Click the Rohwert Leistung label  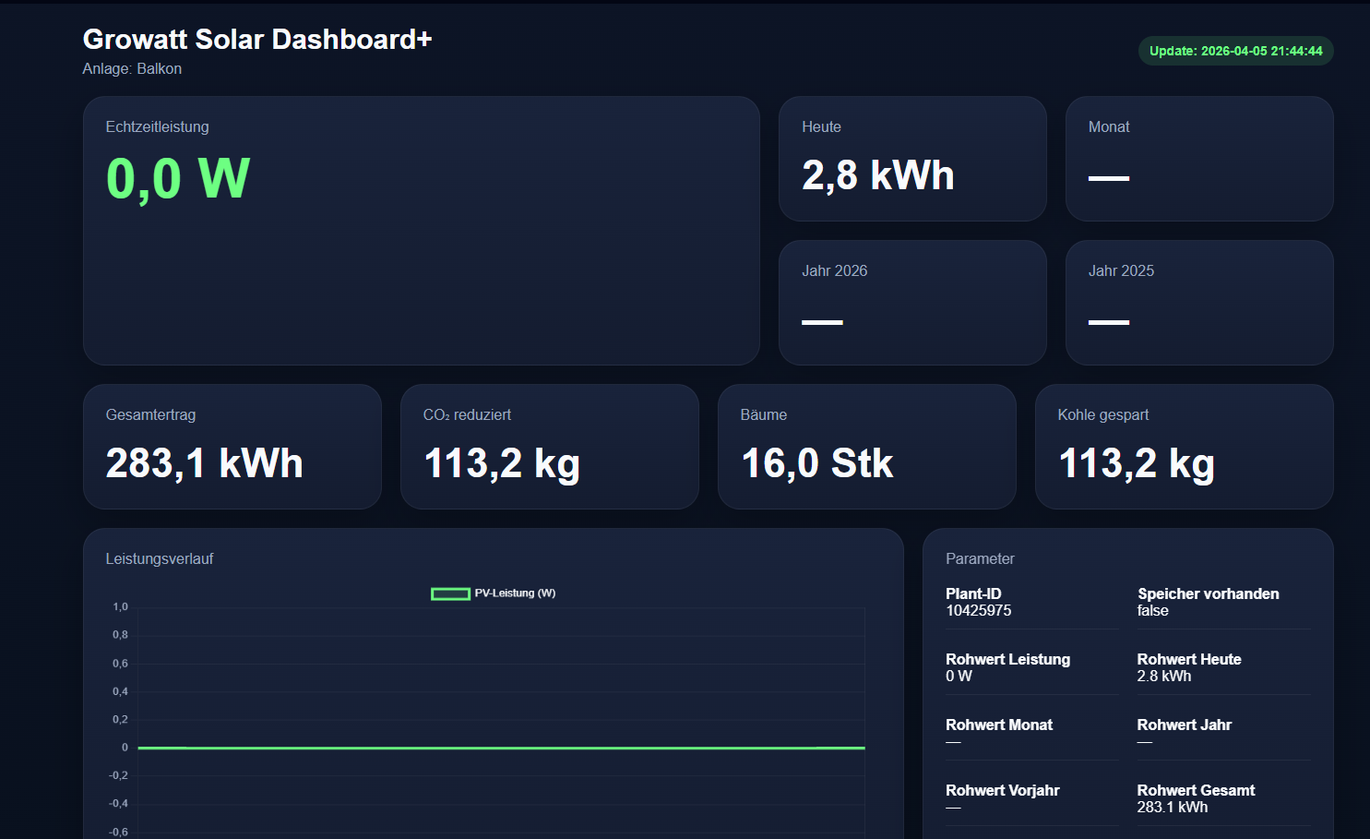click(1007, 660)
